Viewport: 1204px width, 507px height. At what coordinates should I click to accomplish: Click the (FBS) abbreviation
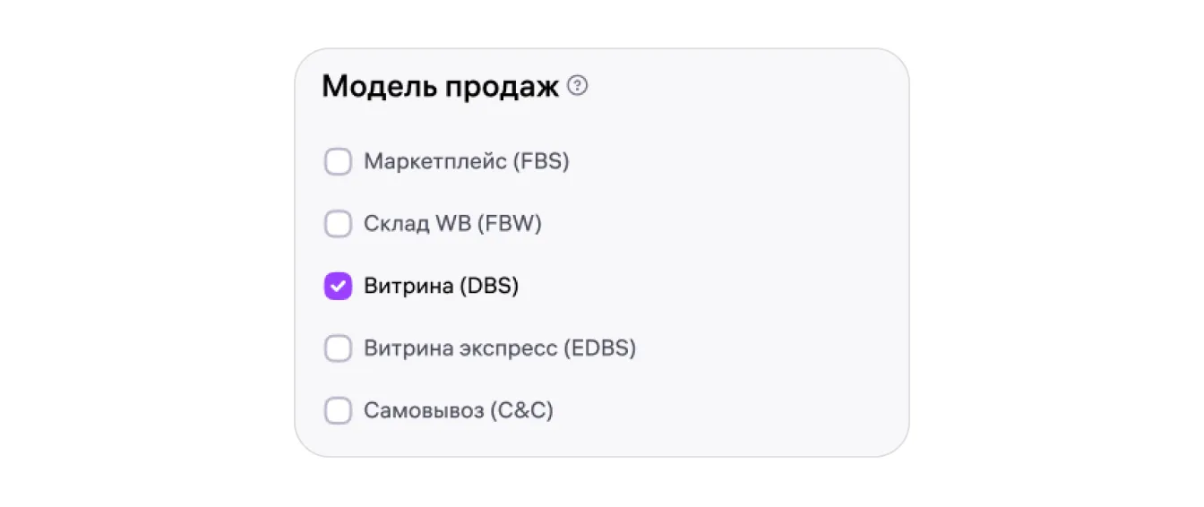point(541,162)
